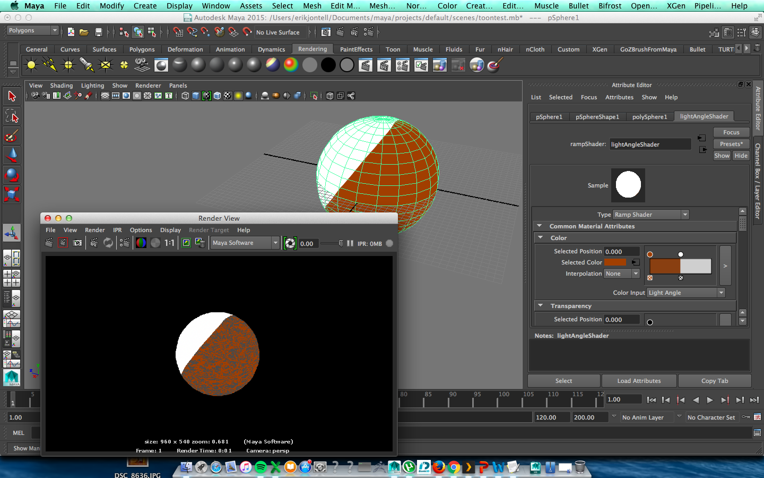The height and width of the screenshot is (478, 764).
Task: Open the Polygons menu set dropdown
Action: pyautogui.click(x=32, y=31)
